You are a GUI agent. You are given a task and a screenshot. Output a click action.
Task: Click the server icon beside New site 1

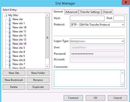[x=10, y=23]
